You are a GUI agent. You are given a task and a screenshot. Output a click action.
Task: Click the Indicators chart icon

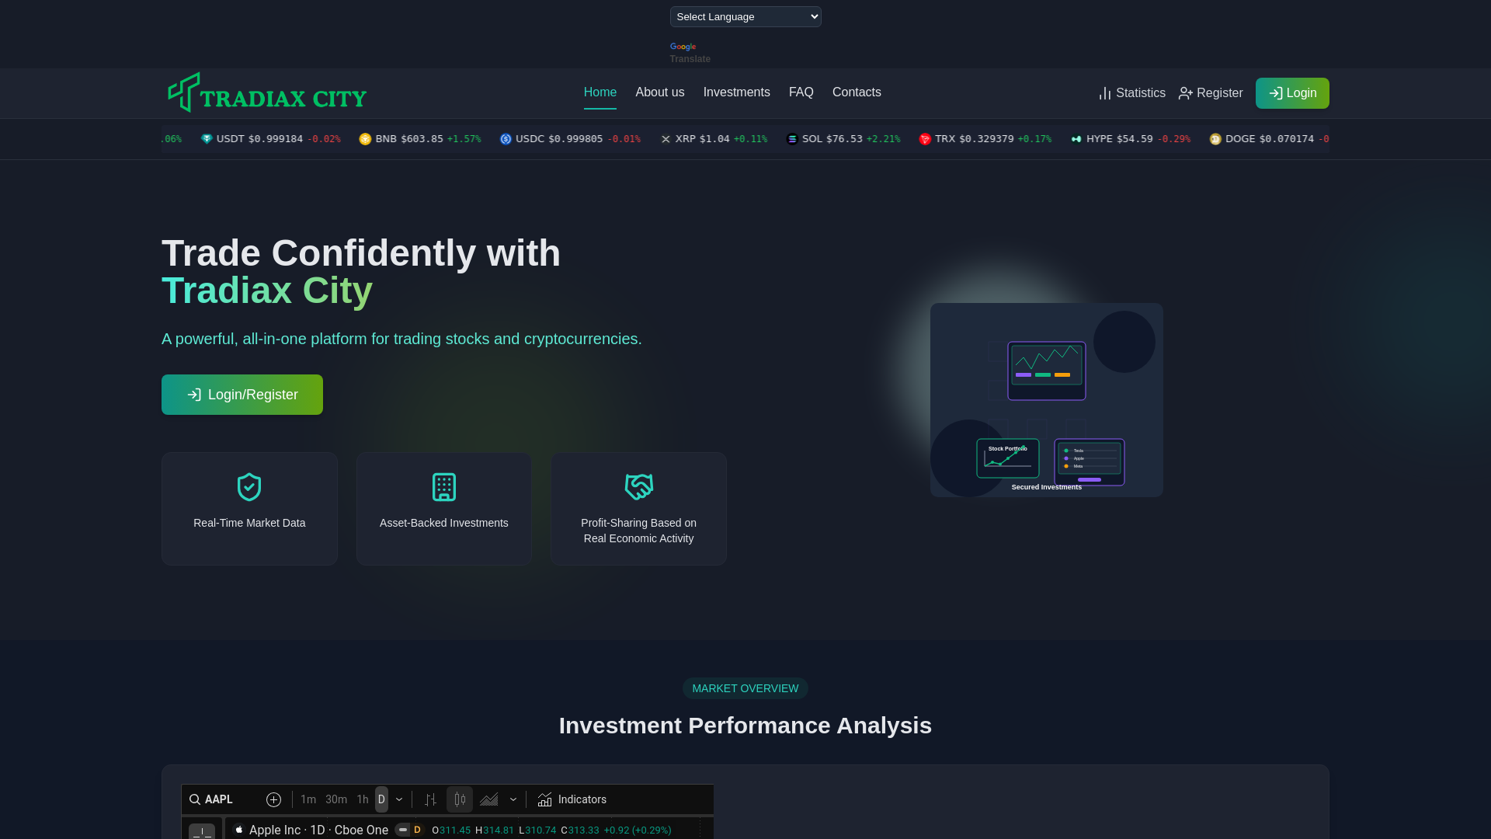(x=545, y=799)
